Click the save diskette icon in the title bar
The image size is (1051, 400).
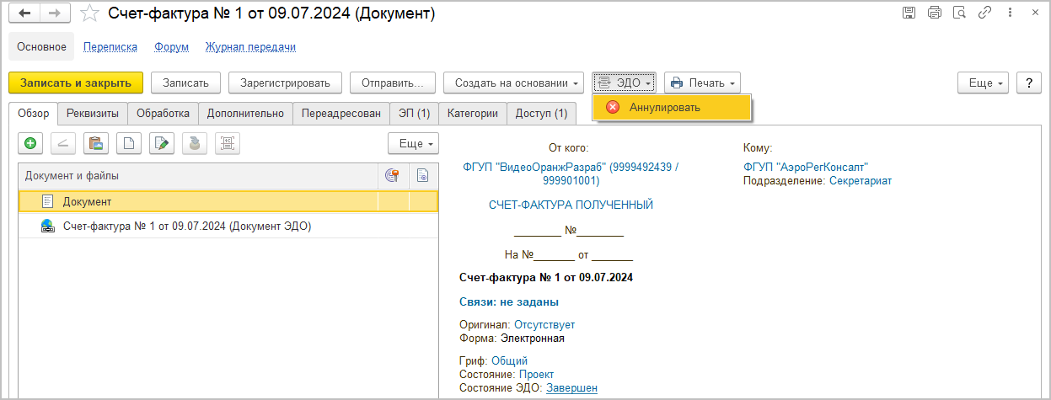909,13
